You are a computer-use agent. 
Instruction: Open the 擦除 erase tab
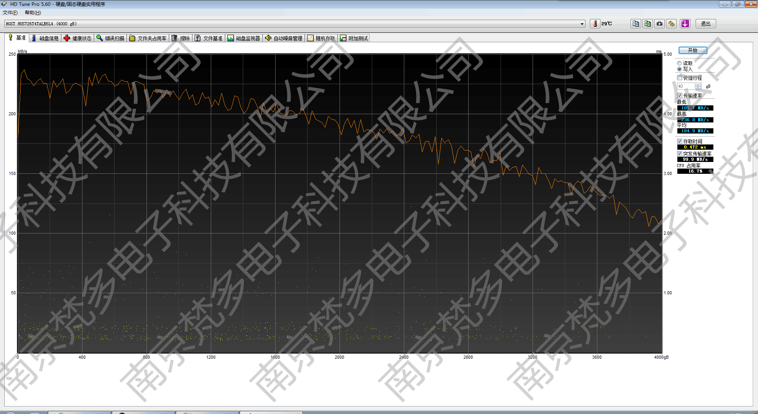click(181, 38)
